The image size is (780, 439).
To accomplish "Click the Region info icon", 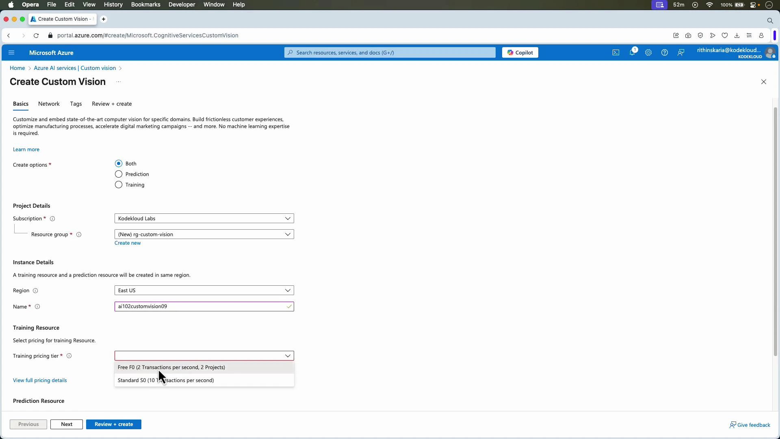I will click(35, 291).
